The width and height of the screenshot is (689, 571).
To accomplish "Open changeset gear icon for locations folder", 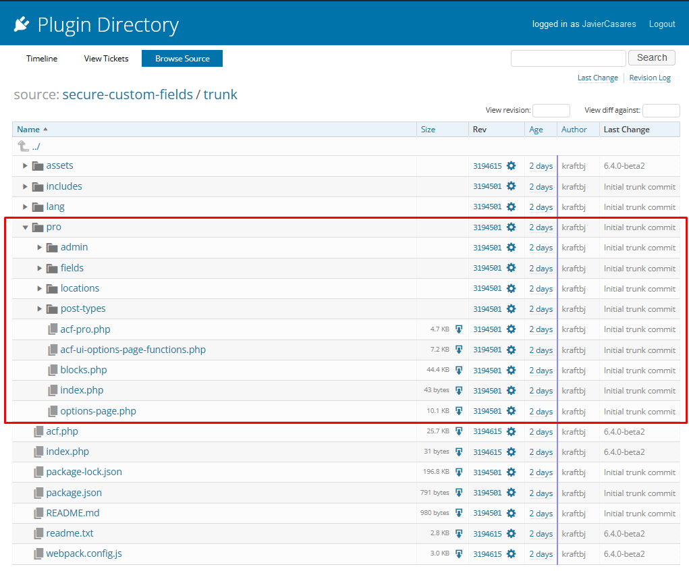I will pos(511,288).
